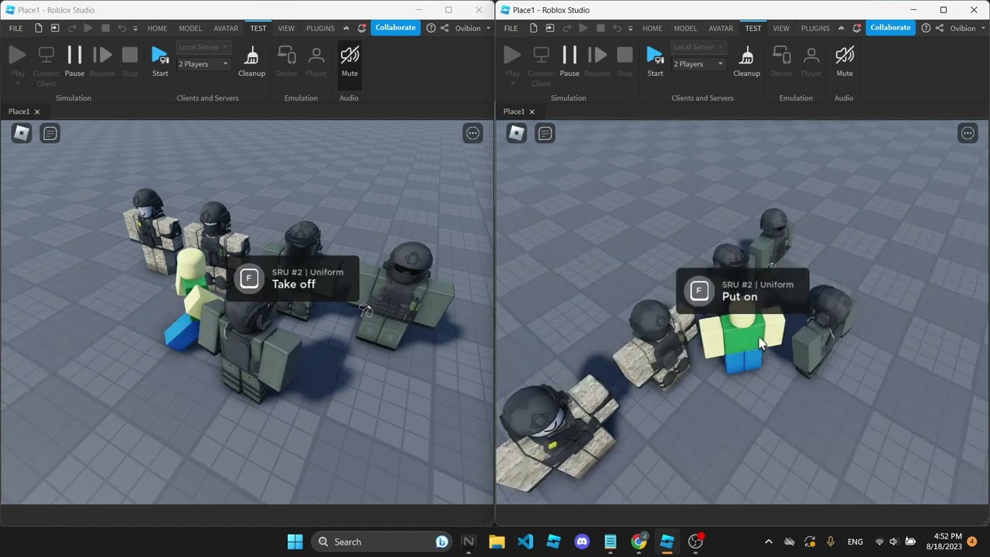
Task: Switch to MODEL tab in left window
Action: [x=190, y=29]
